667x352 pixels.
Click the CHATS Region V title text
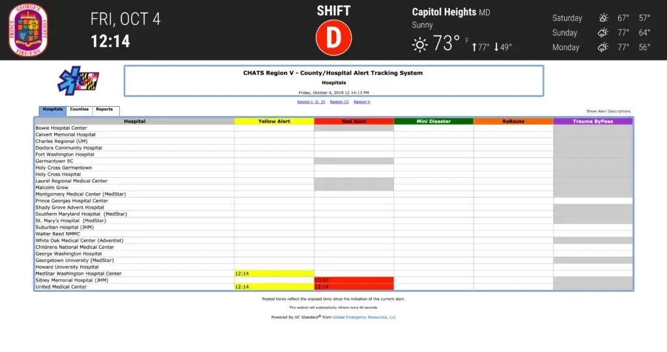[x=333, y=73]
